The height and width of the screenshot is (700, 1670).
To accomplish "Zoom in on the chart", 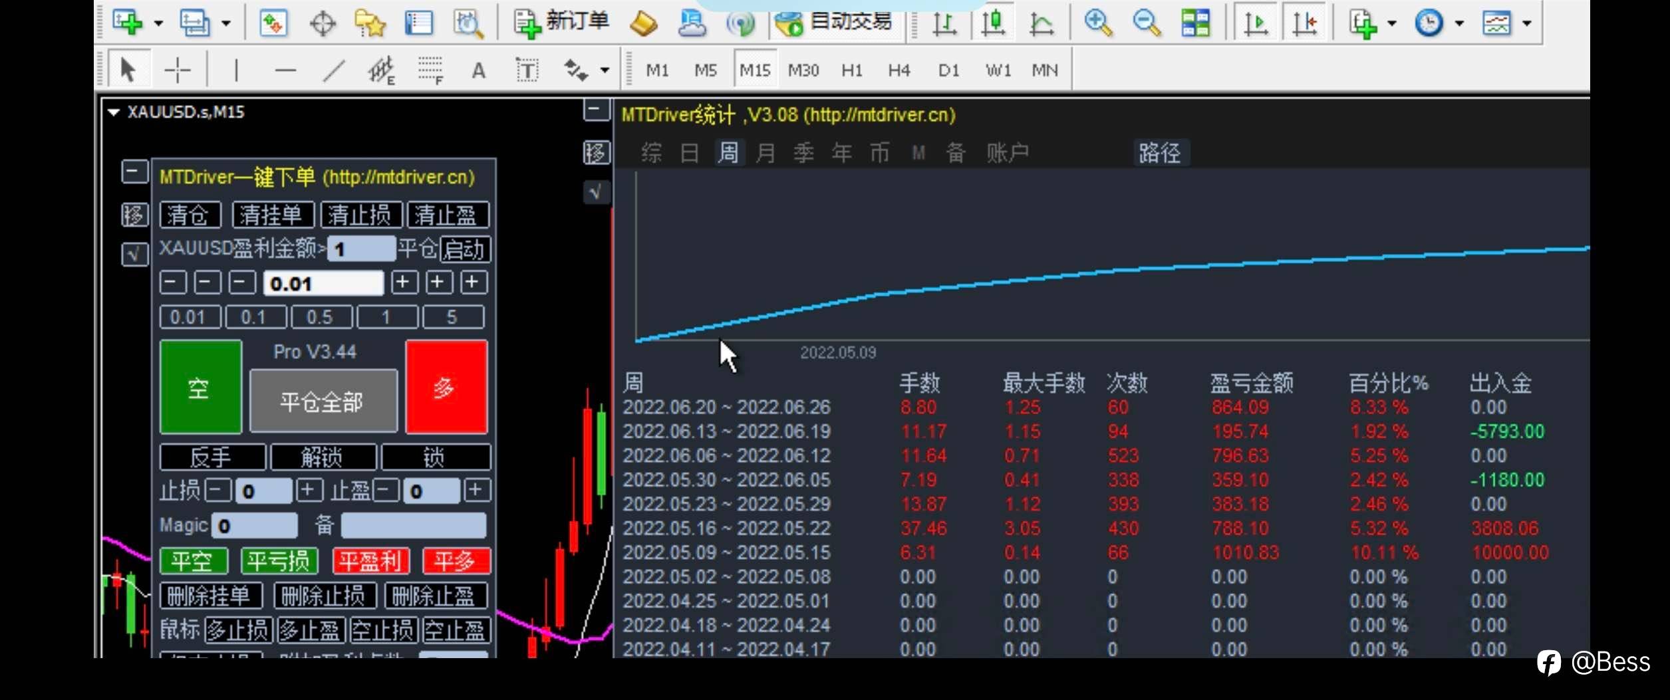I will pos(1098,23).
